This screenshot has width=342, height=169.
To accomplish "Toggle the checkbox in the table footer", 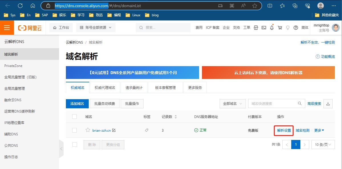I will [74, 144].
